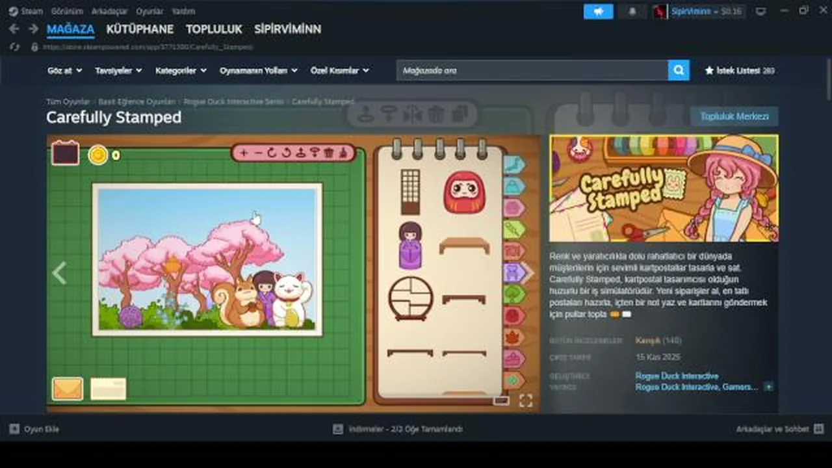Switch to the TOPLULUK tab
832x468 pixels.
point(214,29)
